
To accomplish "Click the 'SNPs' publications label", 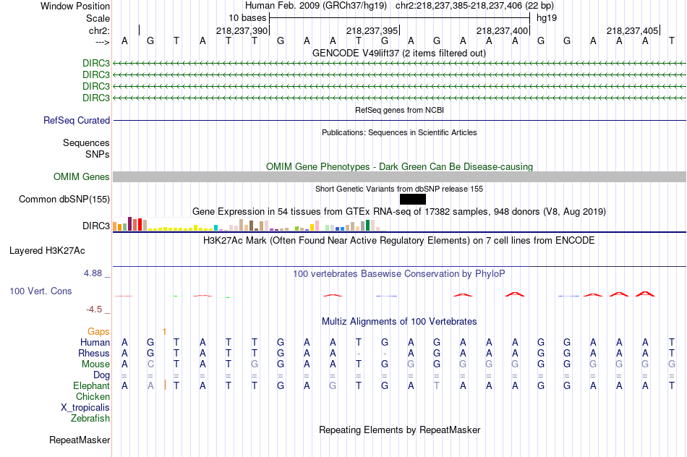I will point(98,154).
